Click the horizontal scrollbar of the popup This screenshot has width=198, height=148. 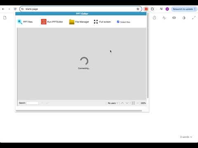(x=79, y=111)
